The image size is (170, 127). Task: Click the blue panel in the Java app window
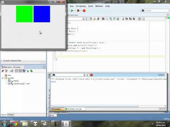coord(42,14)
